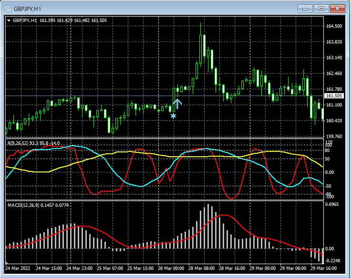Close the GBPJPY,H1 chart window
Screen dimensions: 351x278
point(337,8)
